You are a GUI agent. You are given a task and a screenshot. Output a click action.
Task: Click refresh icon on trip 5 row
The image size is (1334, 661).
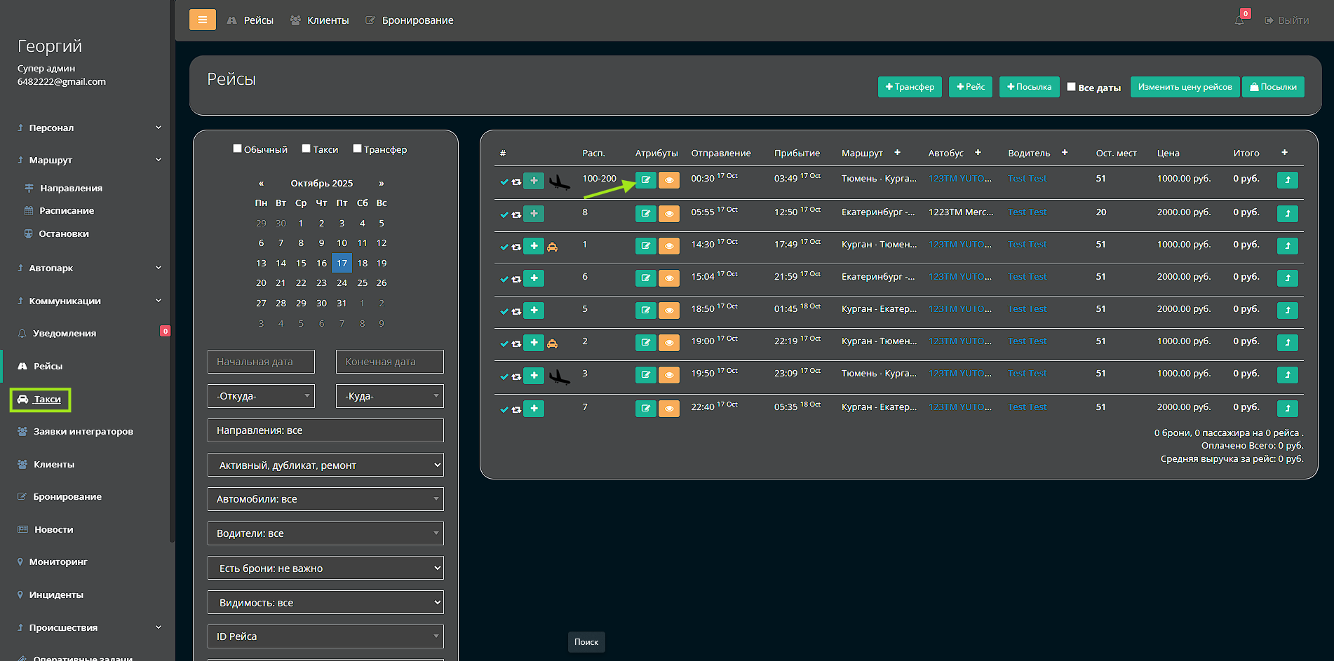[516, 311]
